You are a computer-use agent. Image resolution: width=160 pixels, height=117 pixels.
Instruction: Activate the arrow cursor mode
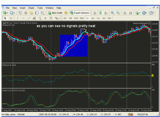coord(5,18)
